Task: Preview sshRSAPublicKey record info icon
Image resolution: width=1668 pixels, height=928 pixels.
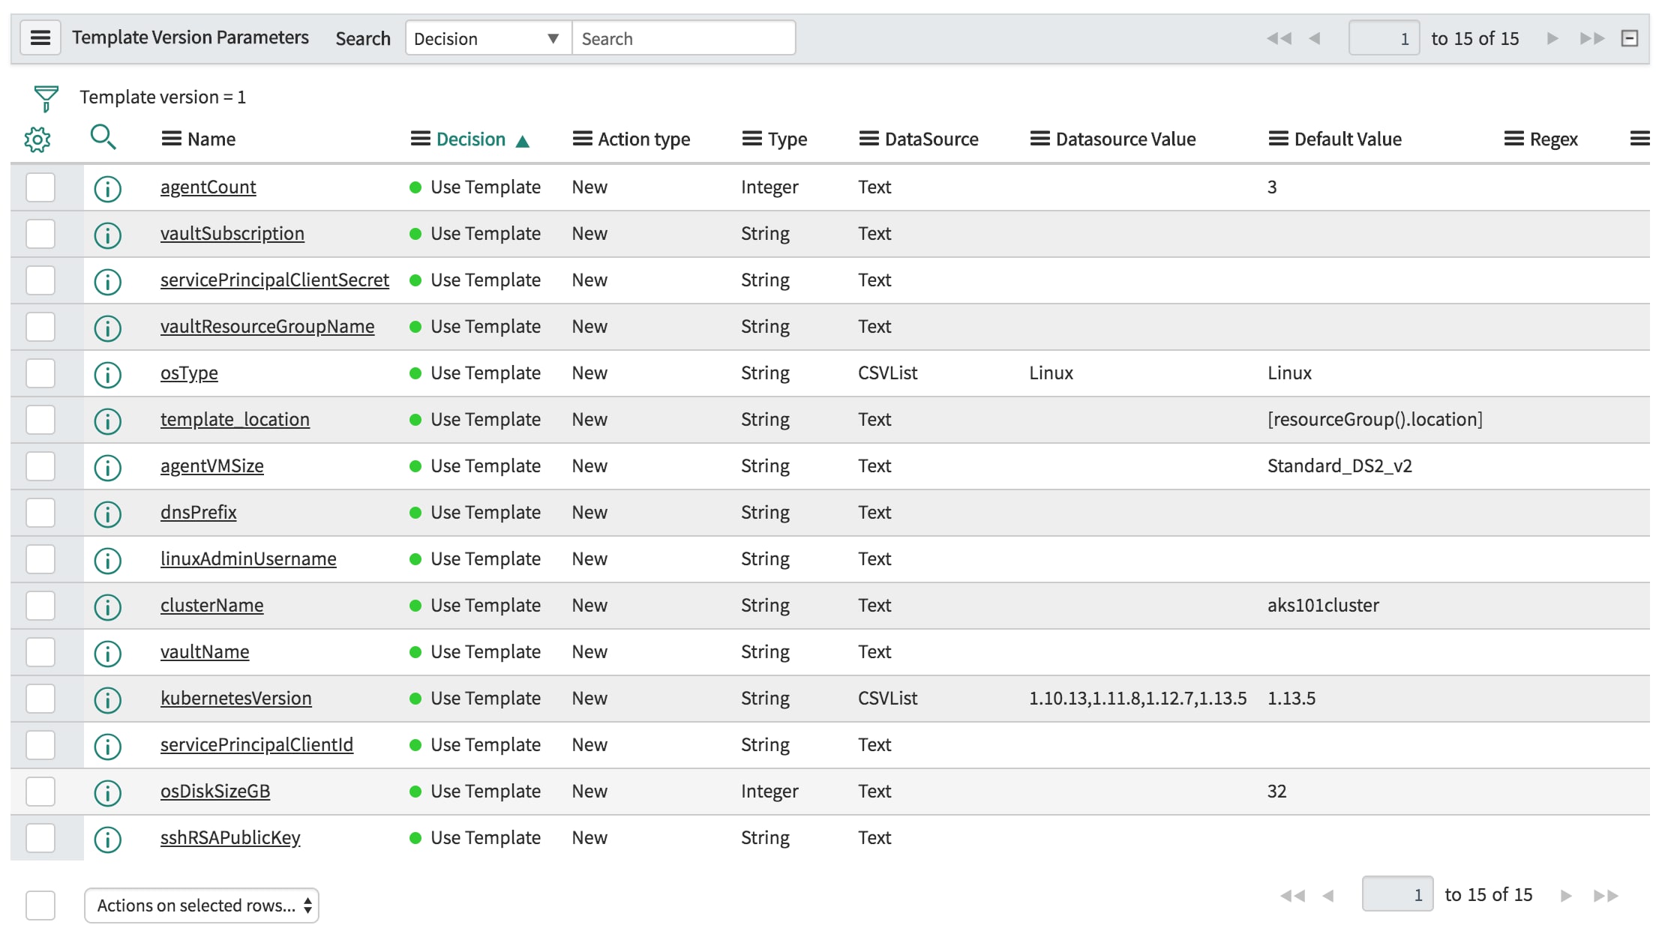Action: pos(108,839)
